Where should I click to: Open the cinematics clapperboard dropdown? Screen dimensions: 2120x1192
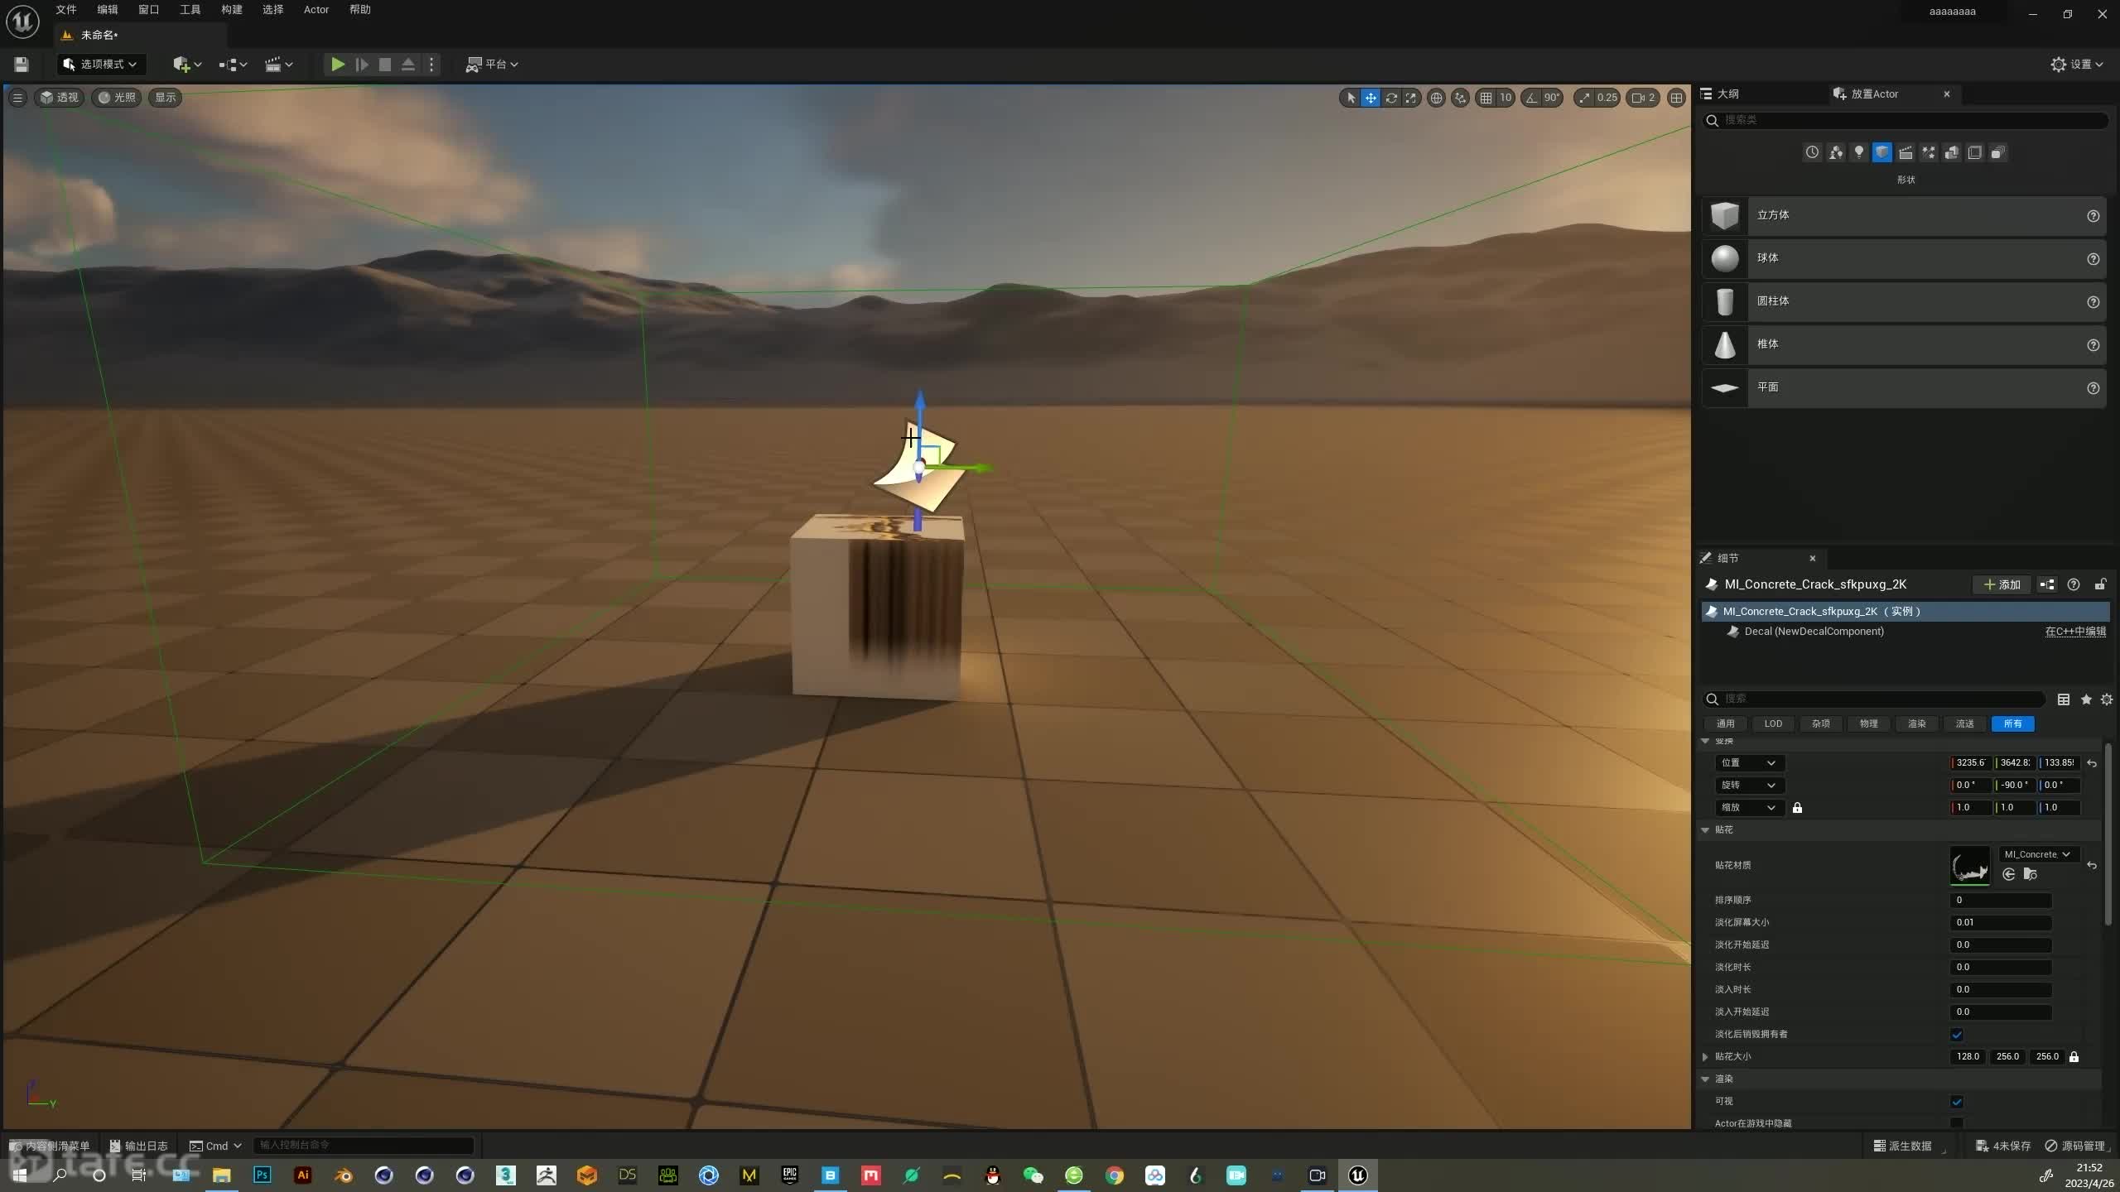(x=278, y=64)
